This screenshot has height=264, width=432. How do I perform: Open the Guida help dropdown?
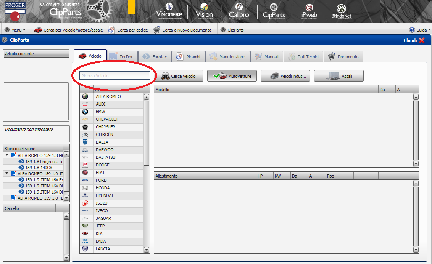point(420,30)
